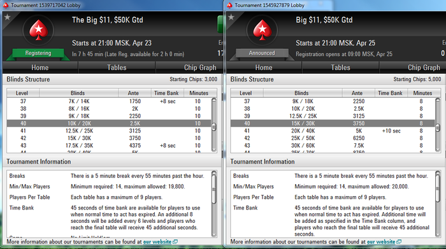Switch to Chip Graph tab in the right lobby
Image resolution: width=446 pixels, height=249 pixels.
pyautogui.click(x=412, y=68)
